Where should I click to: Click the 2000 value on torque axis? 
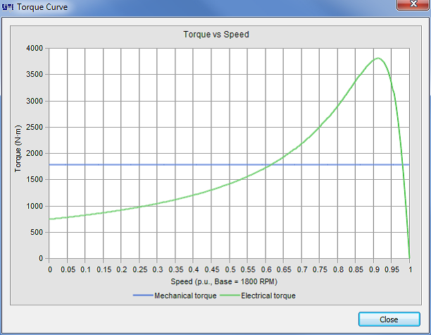tap(35, 153)
